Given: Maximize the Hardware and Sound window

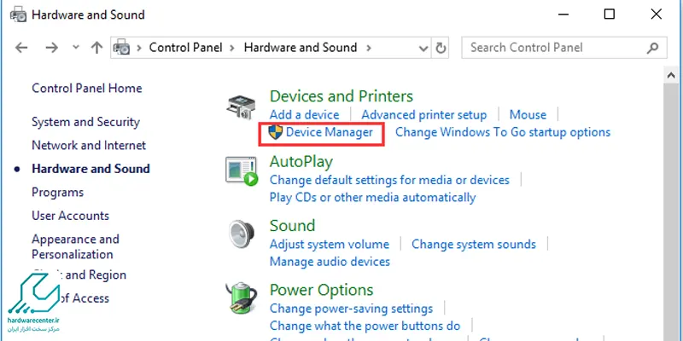Looking at the screenshot, I should (610, 14).
